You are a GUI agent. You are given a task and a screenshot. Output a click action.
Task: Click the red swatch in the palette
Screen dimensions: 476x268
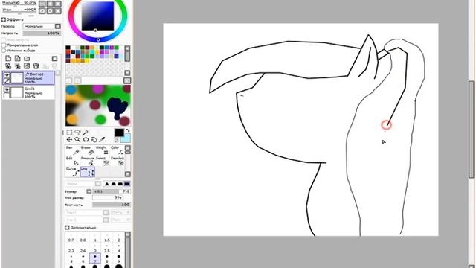click(68, 51)
